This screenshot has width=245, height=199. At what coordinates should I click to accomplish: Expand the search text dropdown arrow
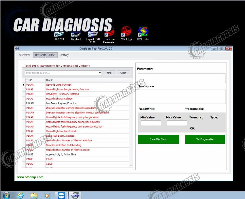pyautogui.click(x=100, y=73)
